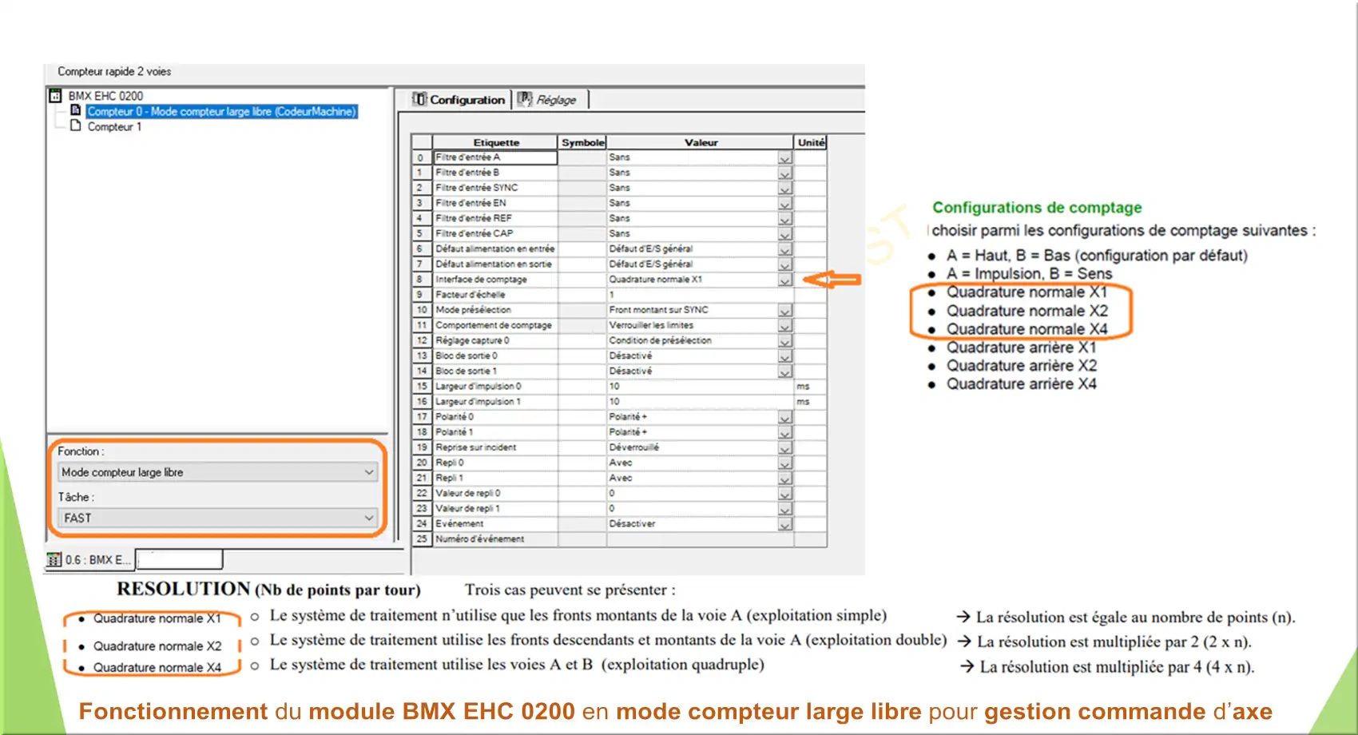1358x735 pixels.
Task: Open Filtre d'entrée B value dropdown
Action: coord(784,173)
